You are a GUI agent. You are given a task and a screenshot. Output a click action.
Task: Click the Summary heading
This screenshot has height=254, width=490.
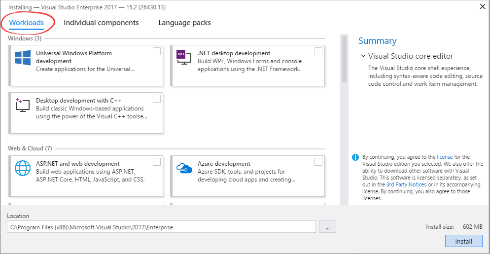[x=377, y=41]
